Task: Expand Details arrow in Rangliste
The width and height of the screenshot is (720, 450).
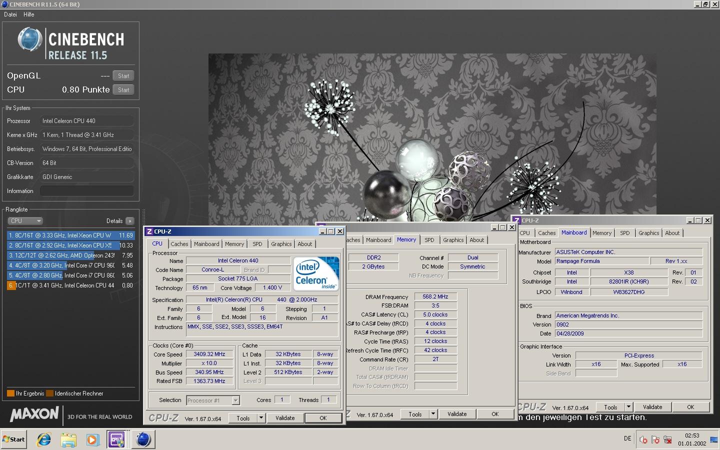Action: click(x=130, y=221)
